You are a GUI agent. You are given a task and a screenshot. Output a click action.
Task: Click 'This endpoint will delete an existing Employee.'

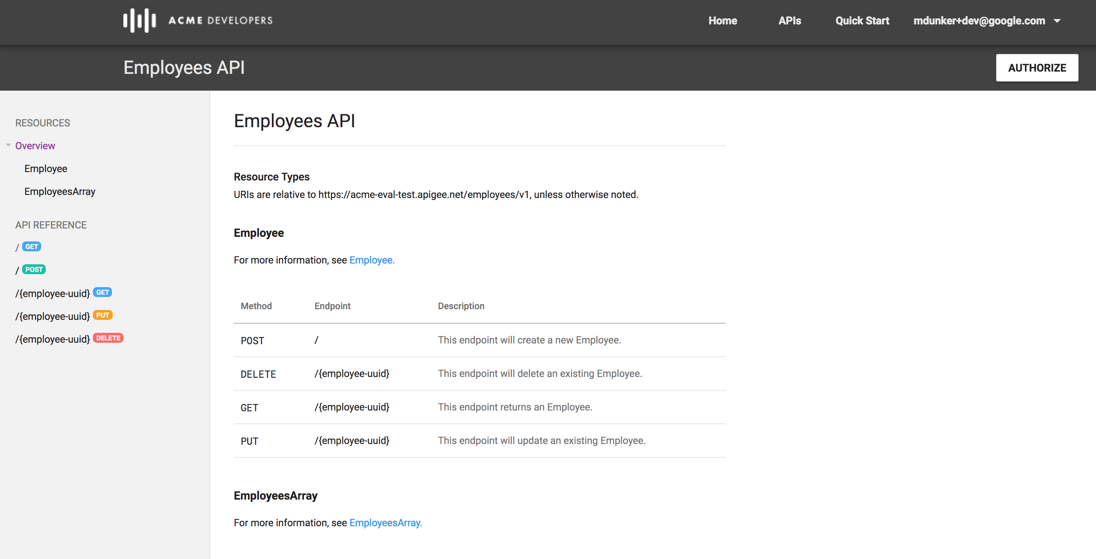pyautogui.click(x=540, y=374)
